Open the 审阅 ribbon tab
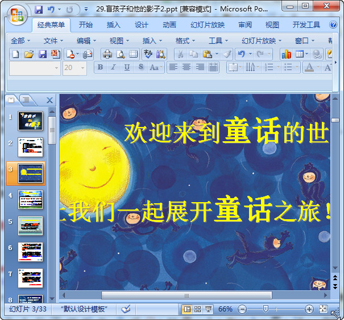The width and height of the screenshot is (344, 320). [x=245, y=24]
